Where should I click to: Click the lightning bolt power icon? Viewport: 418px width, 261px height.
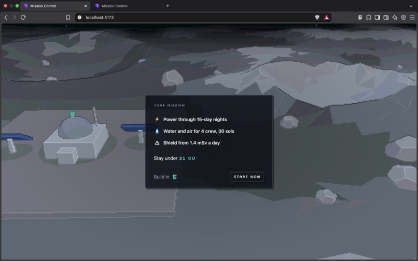157,119
